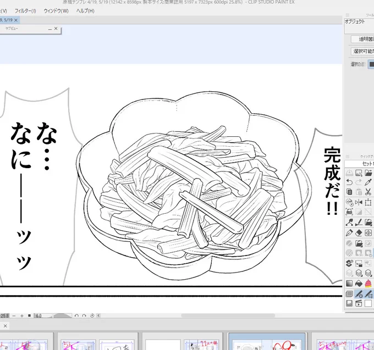Viewport: 374px width, 350px height.
Task: Open the フィルター(I) menu
Action: pos(25,11)
